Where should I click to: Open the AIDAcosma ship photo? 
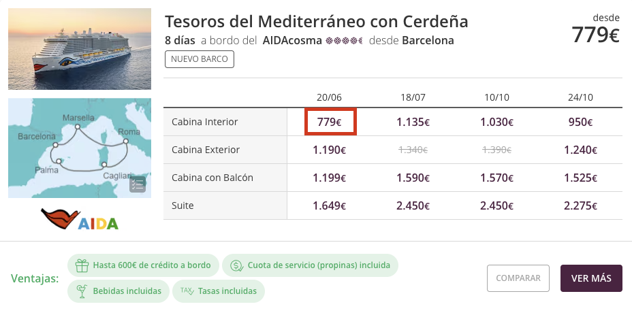pos(80,49)
